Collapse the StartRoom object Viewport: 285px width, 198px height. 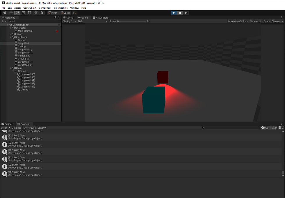click(10, 37)
